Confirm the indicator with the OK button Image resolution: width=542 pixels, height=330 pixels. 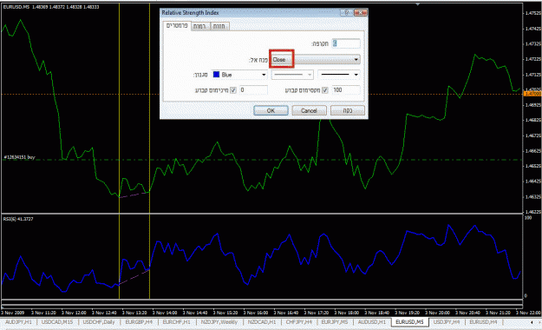(271, 110)
